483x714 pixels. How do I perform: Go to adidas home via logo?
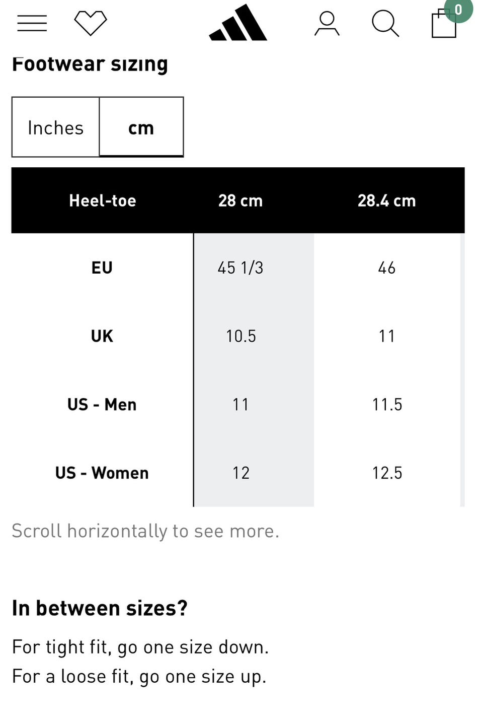click(x=238, y=23)
